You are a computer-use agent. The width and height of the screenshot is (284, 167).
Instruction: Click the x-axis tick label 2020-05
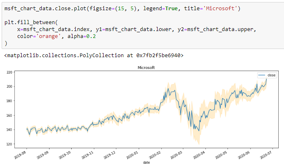[221, 155]
